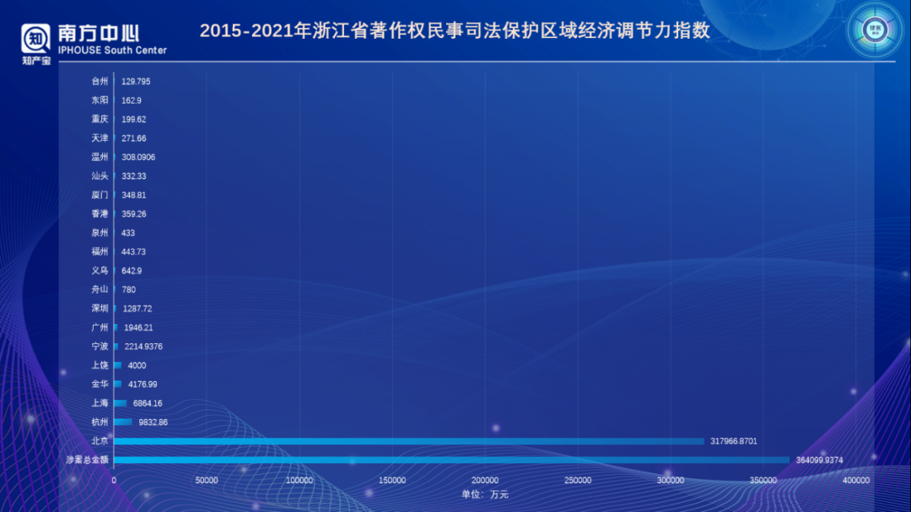Image resolution: width=911 pixels, height=512 pixels.
Task: Click the 天津 category label
Action: coord(100,138)
